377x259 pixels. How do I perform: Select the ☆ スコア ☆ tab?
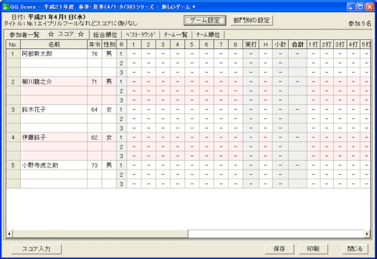[66, 34]
